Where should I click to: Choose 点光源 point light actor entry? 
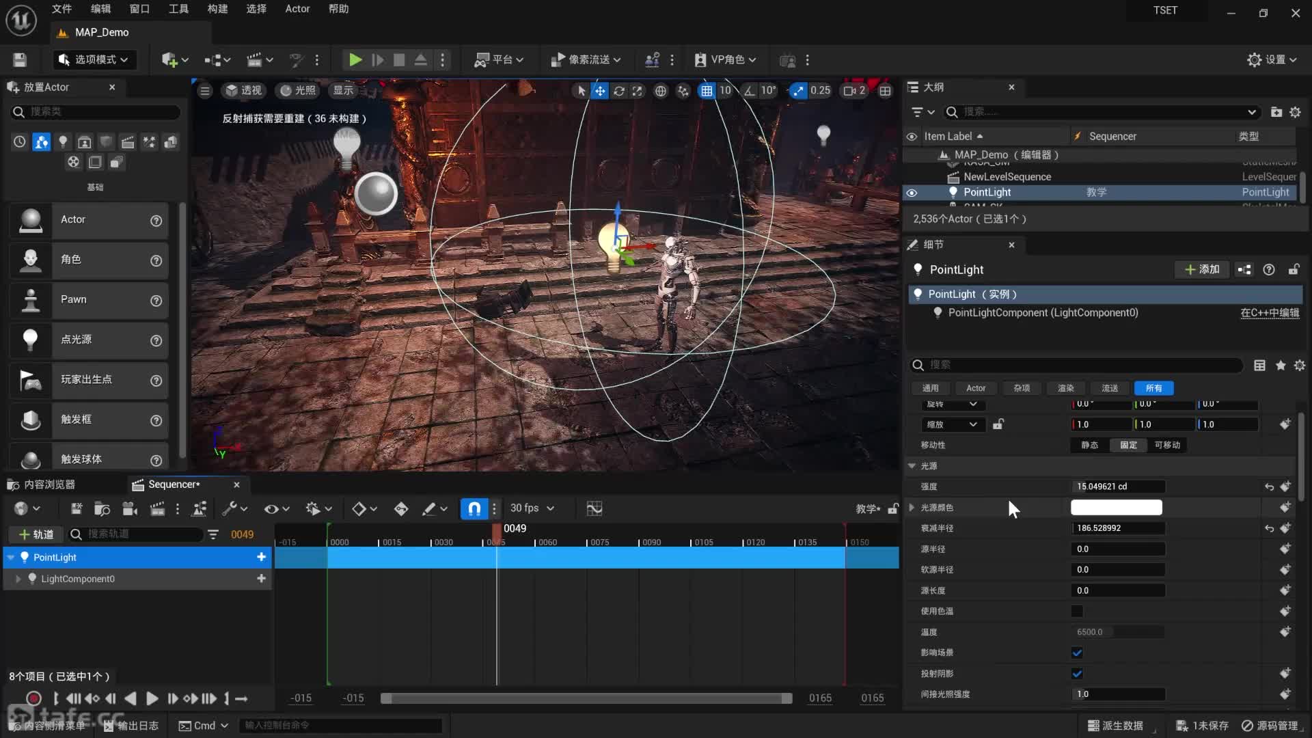click(89, 340)
